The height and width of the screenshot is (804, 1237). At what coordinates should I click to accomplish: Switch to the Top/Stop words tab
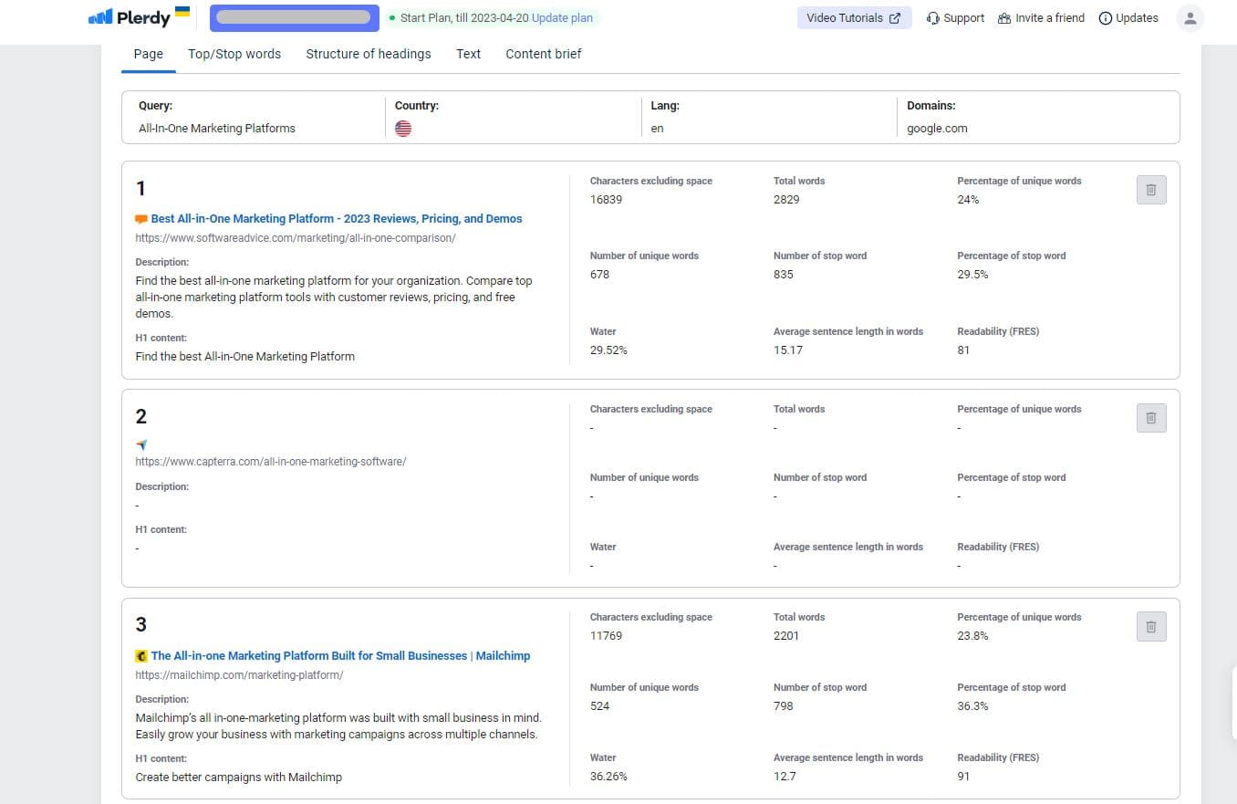[x=234, y=54]
